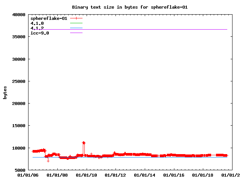This screenshot has height=180, width=240.
Task: Select the 01/01/10 x-axis date label
Action: (x=87, y=175)
